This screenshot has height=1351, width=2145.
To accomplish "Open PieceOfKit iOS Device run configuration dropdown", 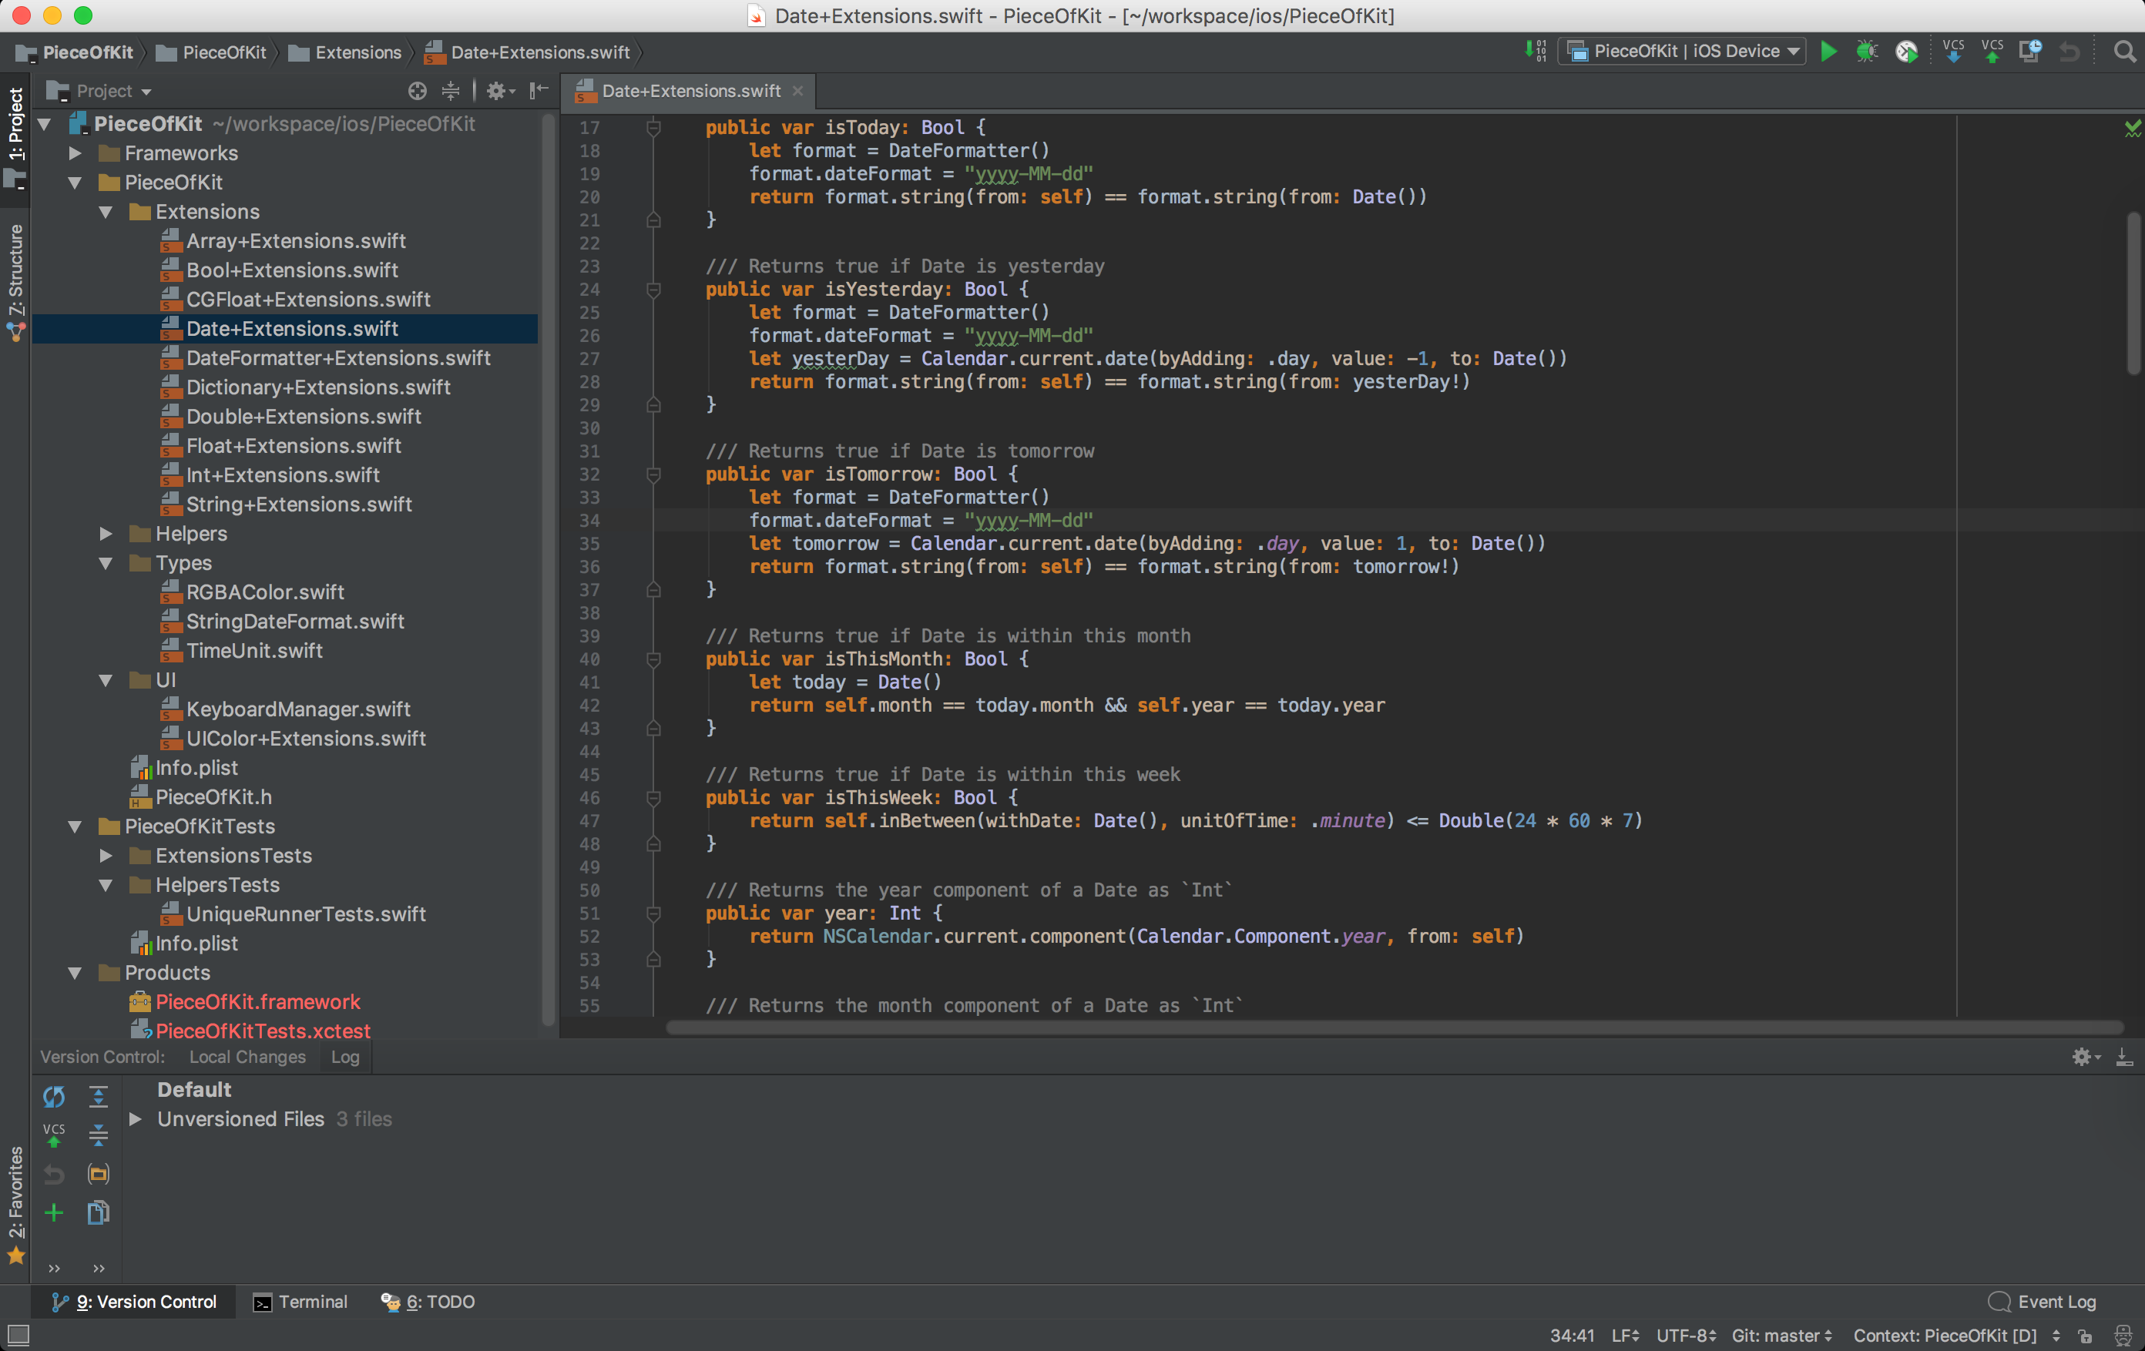I will pyautogui.click(x=1685, y=52).
